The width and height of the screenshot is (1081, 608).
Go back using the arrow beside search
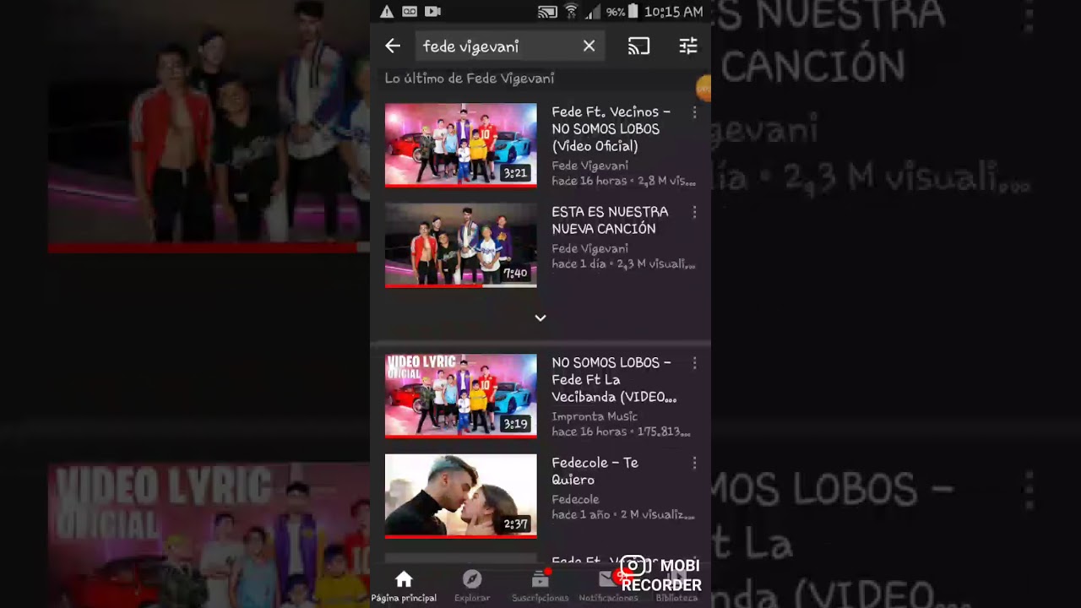click(x=393, y=46)
